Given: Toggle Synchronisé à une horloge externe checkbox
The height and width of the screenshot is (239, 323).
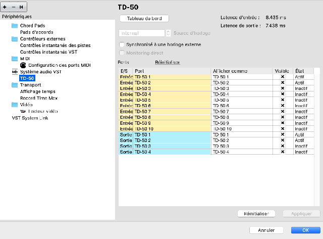Looking at the screenshot, I should 122,44.
